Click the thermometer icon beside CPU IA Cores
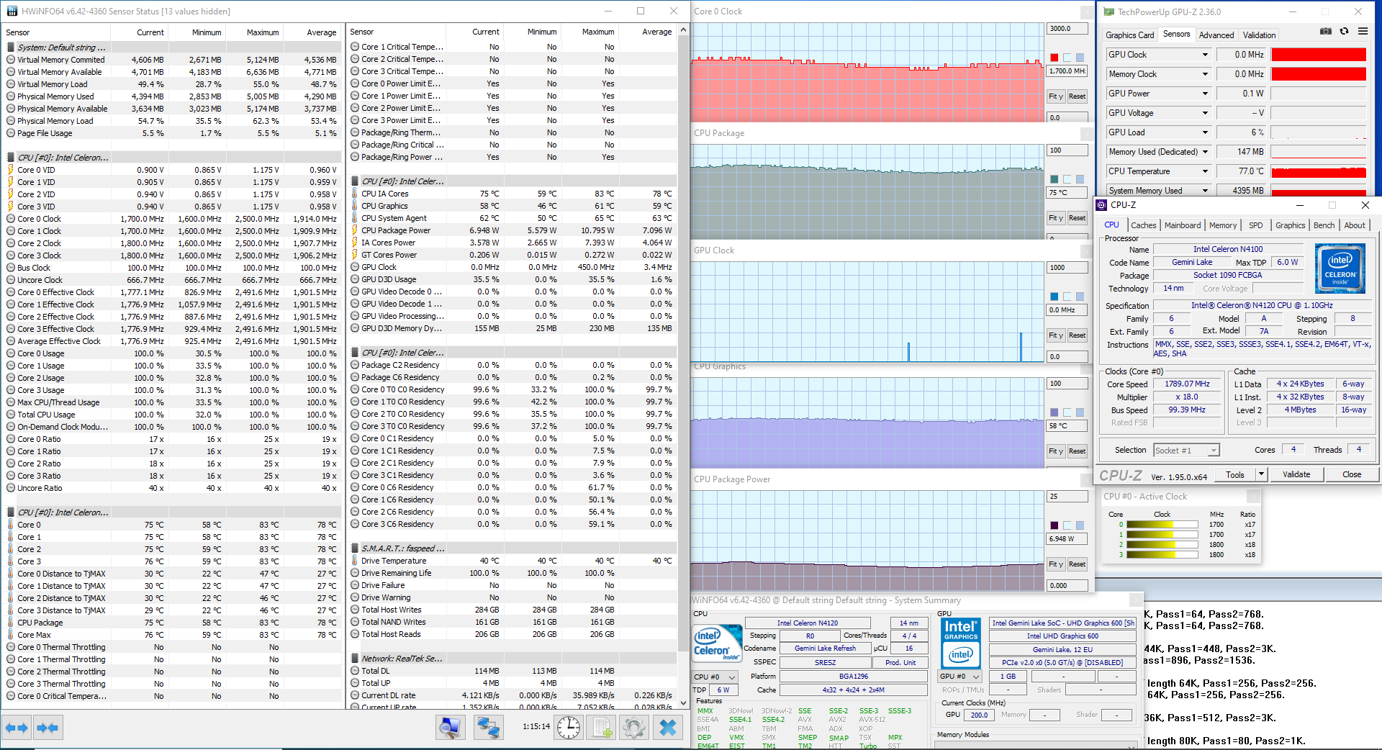The height and width of the screenshot is (750, 1382). click(355, 194)
